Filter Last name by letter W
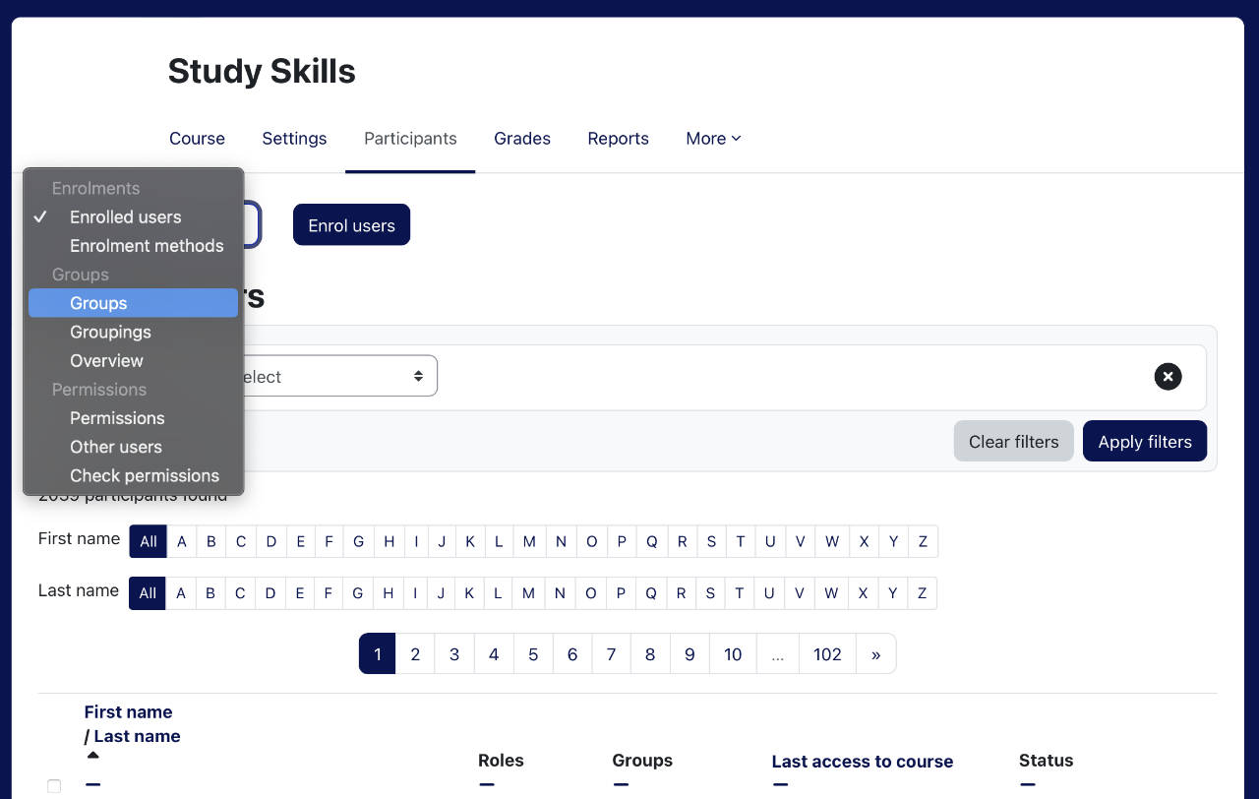 point(831,593)
